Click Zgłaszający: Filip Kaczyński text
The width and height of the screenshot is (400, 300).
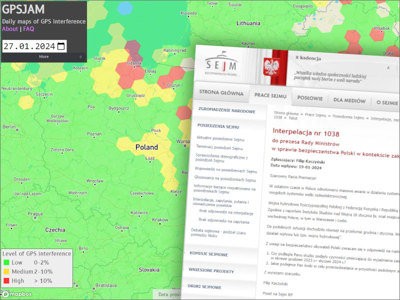(297, 160)
